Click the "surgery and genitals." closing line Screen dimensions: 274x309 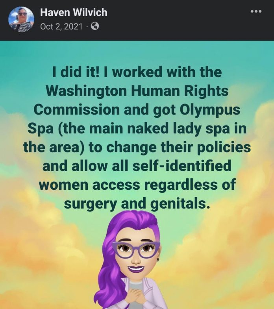point(136,204)
